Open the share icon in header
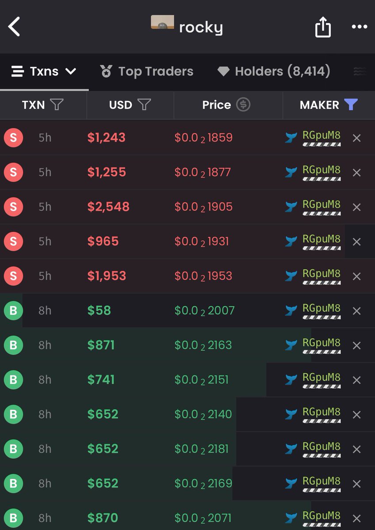The image size is (375, 530). click(323, 27)
